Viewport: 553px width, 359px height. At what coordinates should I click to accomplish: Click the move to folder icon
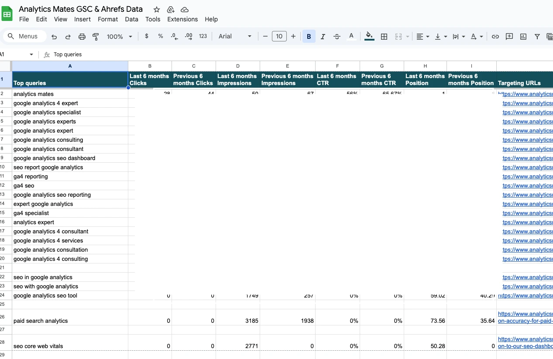tap(171, 9)
